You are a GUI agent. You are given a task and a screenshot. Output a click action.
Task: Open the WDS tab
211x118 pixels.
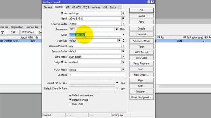pos(86,7)
